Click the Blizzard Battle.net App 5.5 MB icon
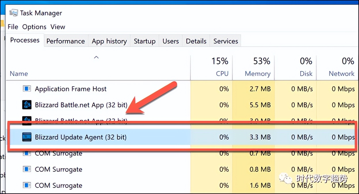Image resolution: width=359 pixels, height=194 pixels. [x=27, y=105]
